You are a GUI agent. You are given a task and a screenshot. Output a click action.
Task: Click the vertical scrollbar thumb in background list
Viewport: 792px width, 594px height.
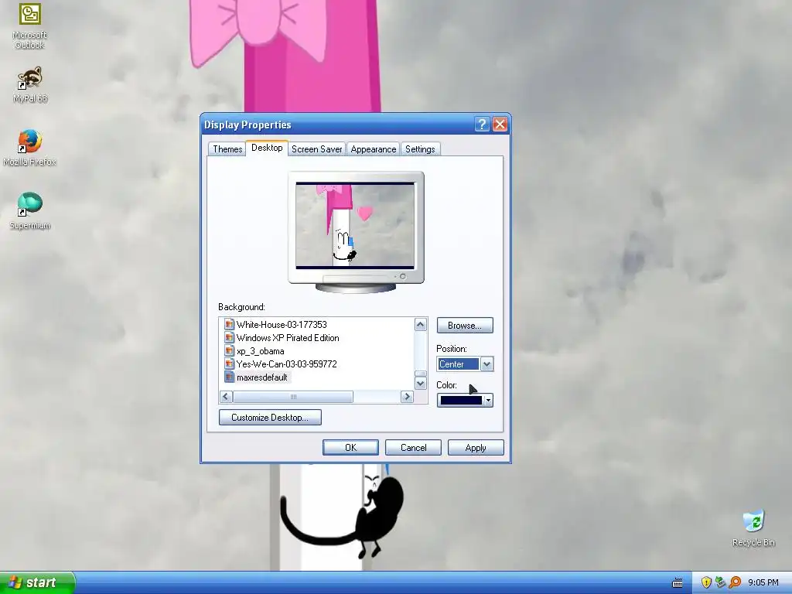tap(420, 374)
